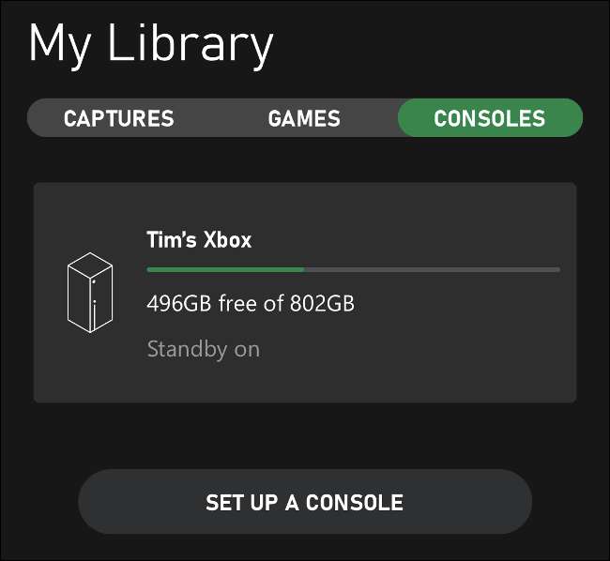Tap the Set Up a Console button
The width and height of the screenshot is (610, 561).
coord(305,502)
